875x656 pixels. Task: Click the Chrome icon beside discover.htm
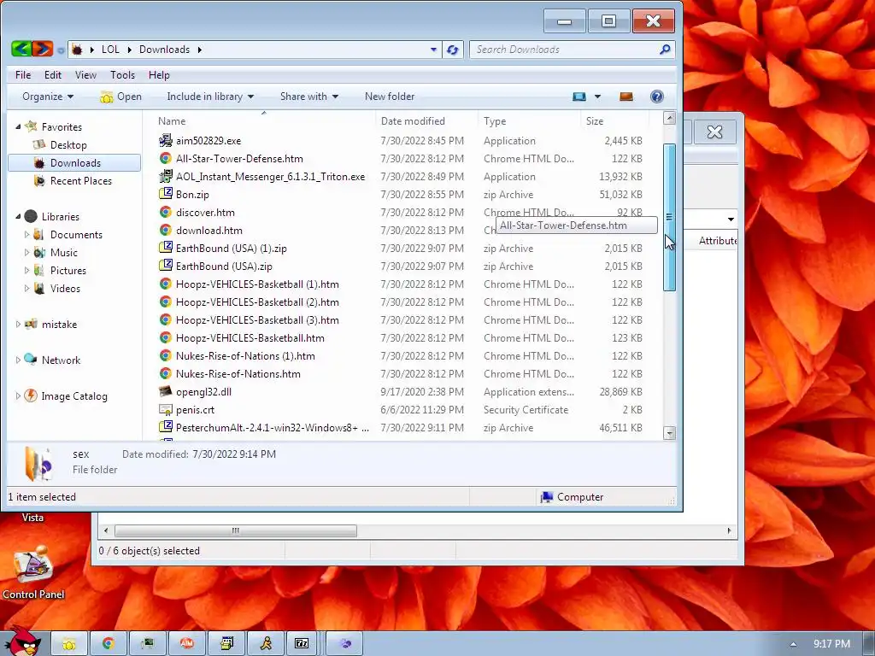pyautogui.click(x=165, y=212)
